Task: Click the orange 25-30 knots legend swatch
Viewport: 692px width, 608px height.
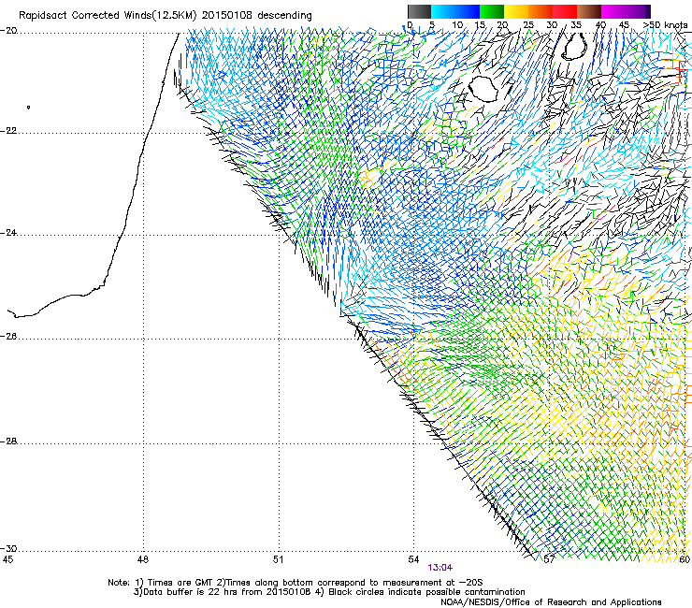Action: point(541,11)
